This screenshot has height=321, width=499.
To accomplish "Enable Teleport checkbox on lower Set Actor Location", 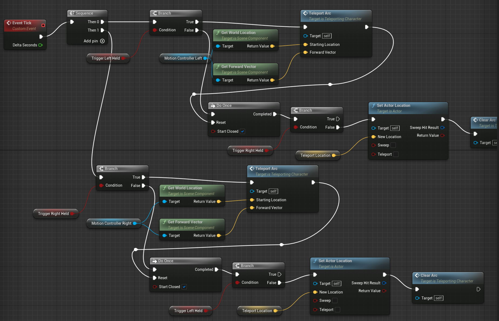I will [338, 310].
